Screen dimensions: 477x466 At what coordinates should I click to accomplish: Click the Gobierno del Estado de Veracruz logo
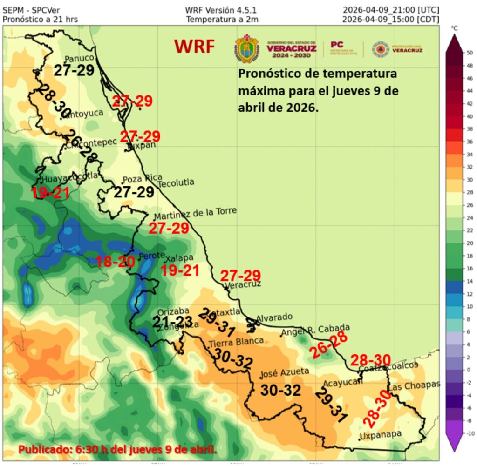click(x=292, y=49)
